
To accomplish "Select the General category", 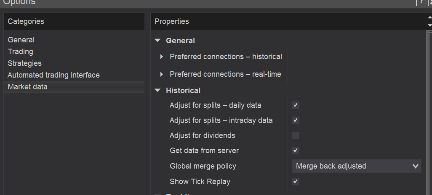I will (x=21, y=40).
